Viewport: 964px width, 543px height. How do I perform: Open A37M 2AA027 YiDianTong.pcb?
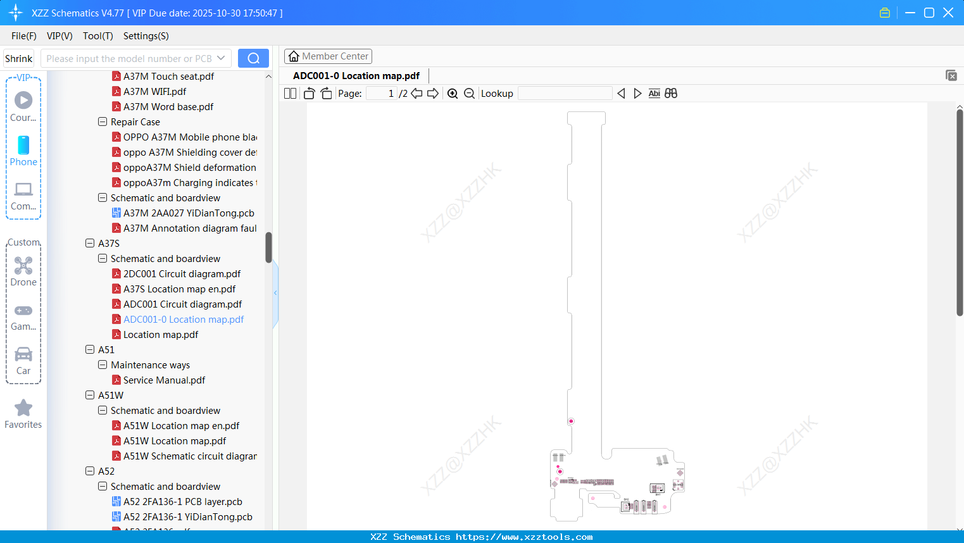[x=189, y=213]
